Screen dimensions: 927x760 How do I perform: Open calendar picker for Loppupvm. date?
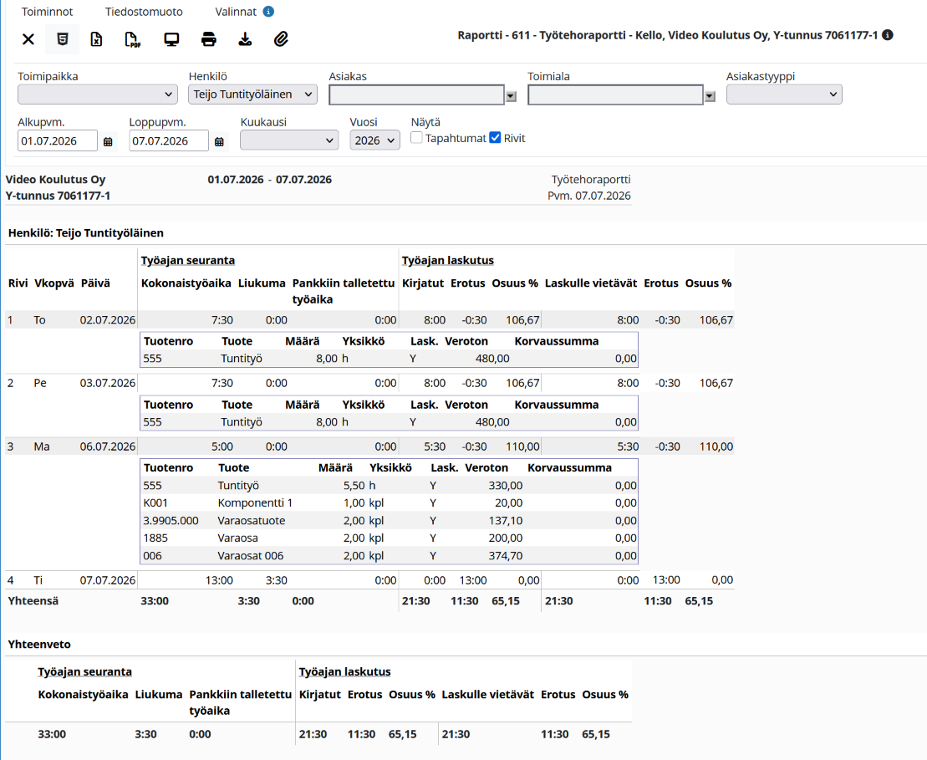[219, 141]
